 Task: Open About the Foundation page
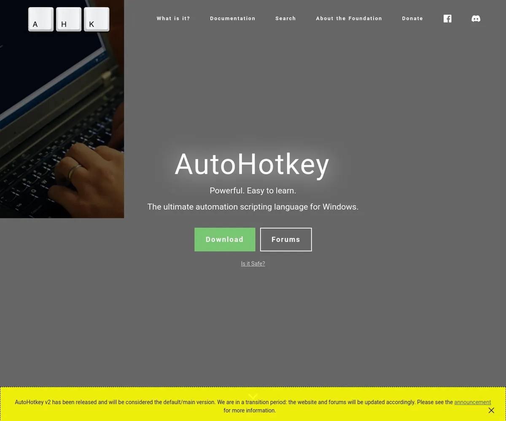[349, 19]
